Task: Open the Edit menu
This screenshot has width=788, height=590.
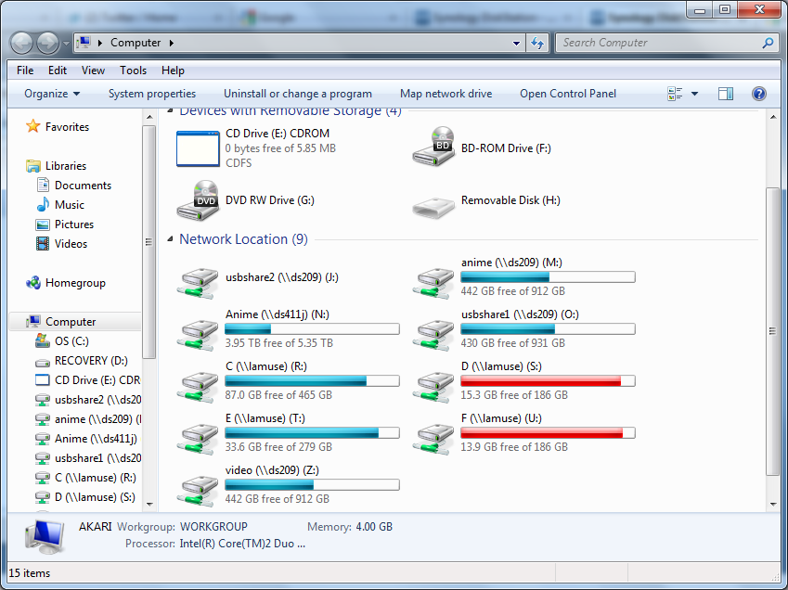Action: (58, 71)
